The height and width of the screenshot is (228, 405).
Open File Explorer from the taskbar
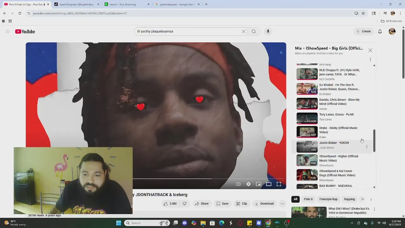[203, 223]
